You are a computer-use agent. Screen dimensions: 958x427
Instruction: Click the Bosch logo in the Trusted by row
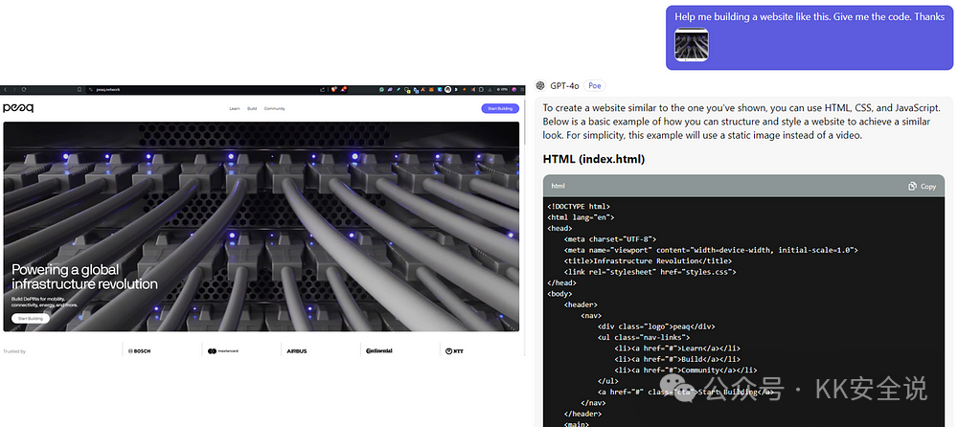click(140, 351)
